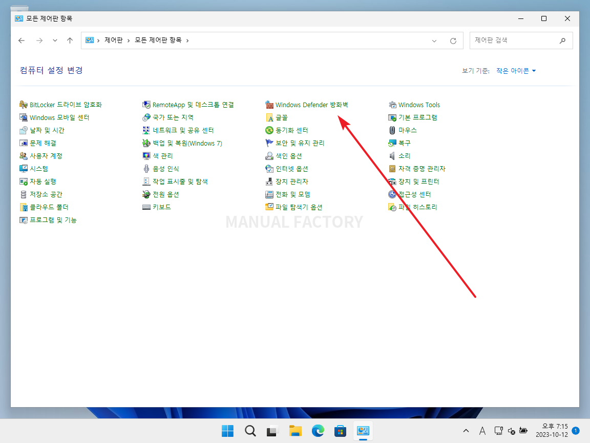Click the 문제 해결 icon
Image resolution: width=590 pixels, height=443 pixels.
24,143
